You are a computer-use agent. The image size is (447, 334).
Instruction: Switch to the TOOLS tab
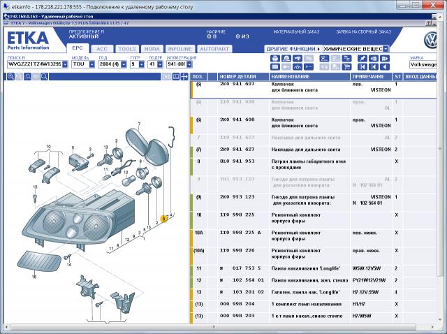coord(127,49)
